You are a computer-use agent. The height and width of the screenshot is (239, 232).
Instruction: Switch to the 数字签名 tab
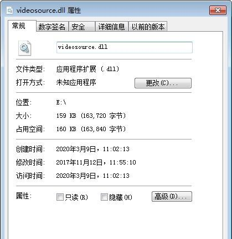[x=52, y=27]
